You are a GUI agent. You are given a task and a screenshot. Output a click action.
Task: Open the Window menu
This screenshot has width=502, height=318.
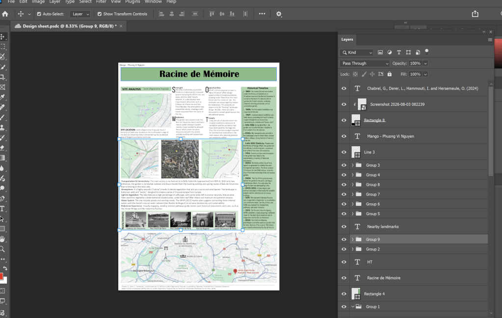pyautogui.click(x=153, y=1)
